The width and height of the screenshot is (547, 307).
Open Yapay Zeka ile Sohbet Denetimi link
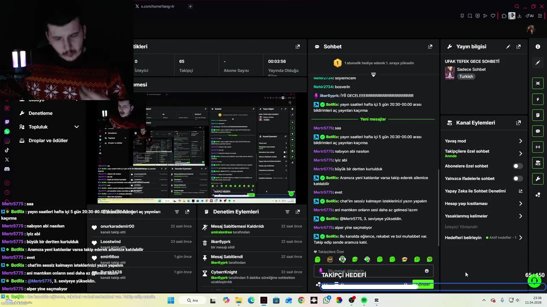point(483,191)
